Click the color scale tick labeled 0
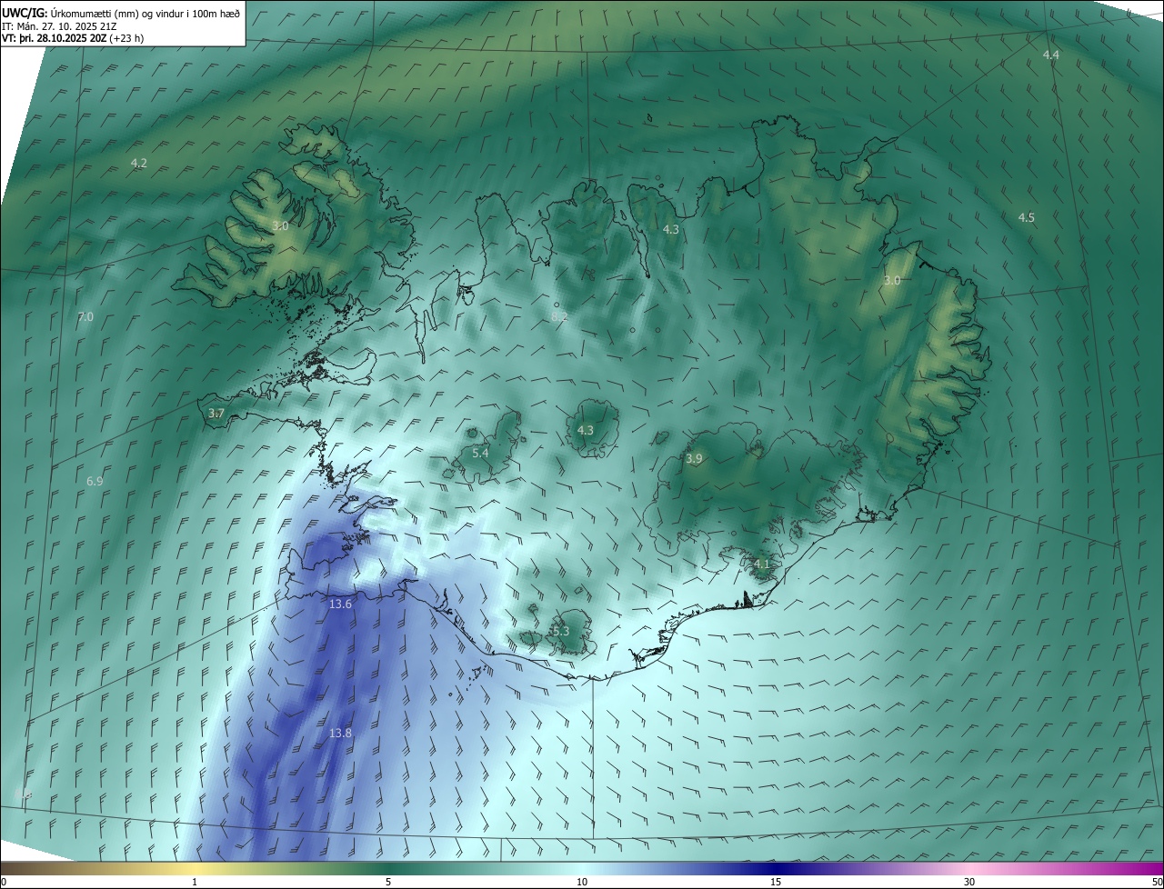 (x=4, y=882)
